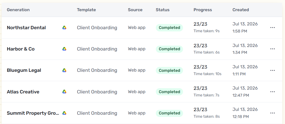
Task: Click the Created column header
Action: (241, 10)
